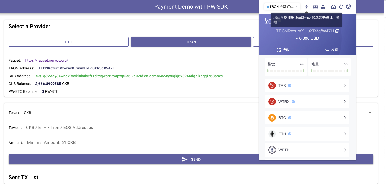
Task: Select the ETH provider
Action: pos(69,42)
